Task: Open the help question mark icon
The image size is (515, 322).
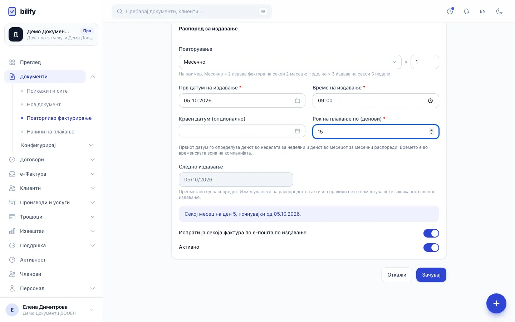Action: 450,11
